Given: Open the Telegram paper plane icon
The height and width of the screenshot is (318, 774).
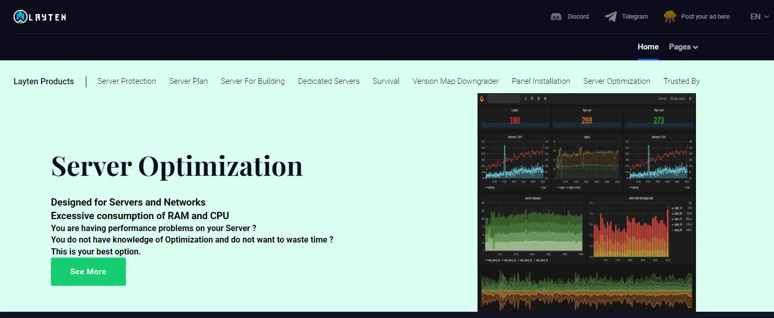Looking at the screenshot, I should (611, 17).
